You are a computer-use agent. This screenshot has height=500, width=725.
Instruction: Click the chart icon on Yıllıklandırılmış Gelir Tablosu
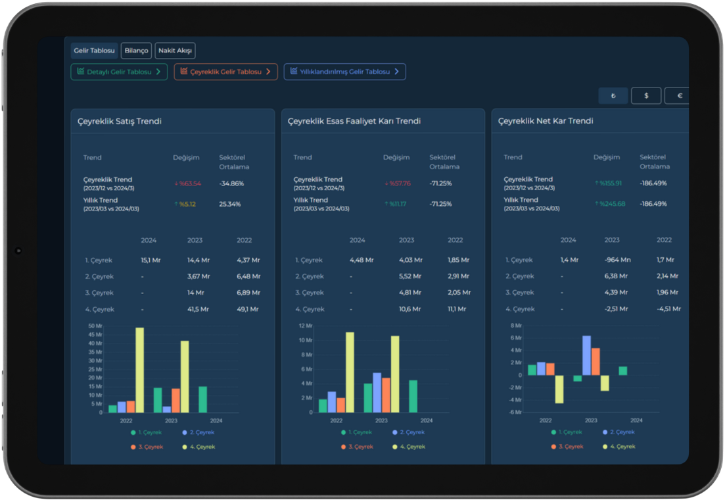click(293, 72)
